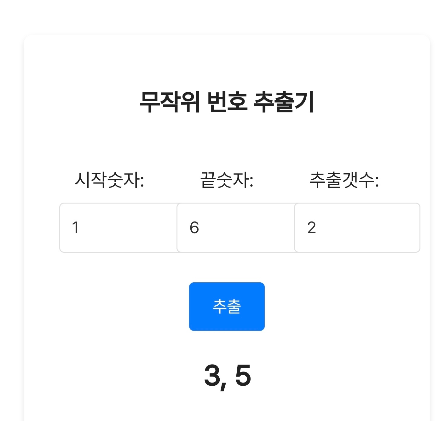Click the blue 추출 button
Image resolution: width=445 pixels, height=421 pixels.
(x=227, y=306)
